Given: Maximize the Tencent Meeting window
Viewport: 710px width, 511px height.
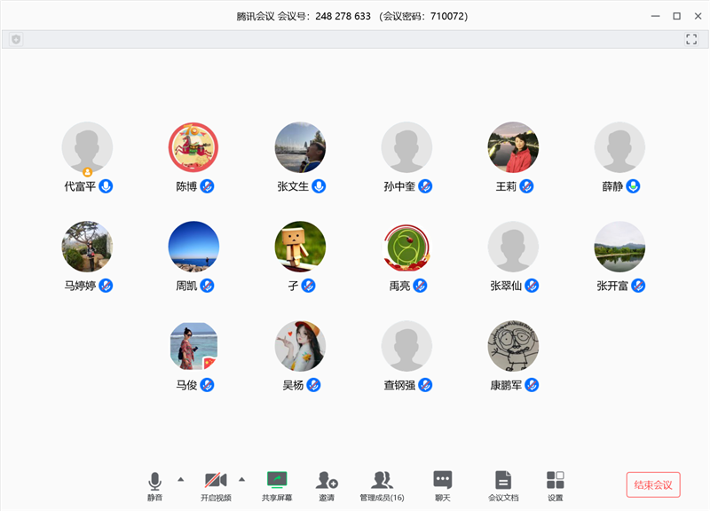Looking at the screenshot, I should pyautogui.click(x=676, y=16).
